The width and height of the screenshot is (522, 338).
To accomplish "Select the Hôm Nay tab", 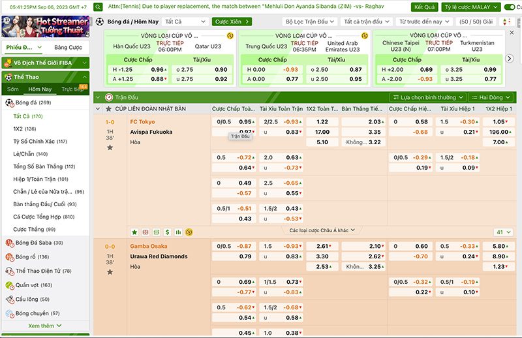I will (40, 89).
